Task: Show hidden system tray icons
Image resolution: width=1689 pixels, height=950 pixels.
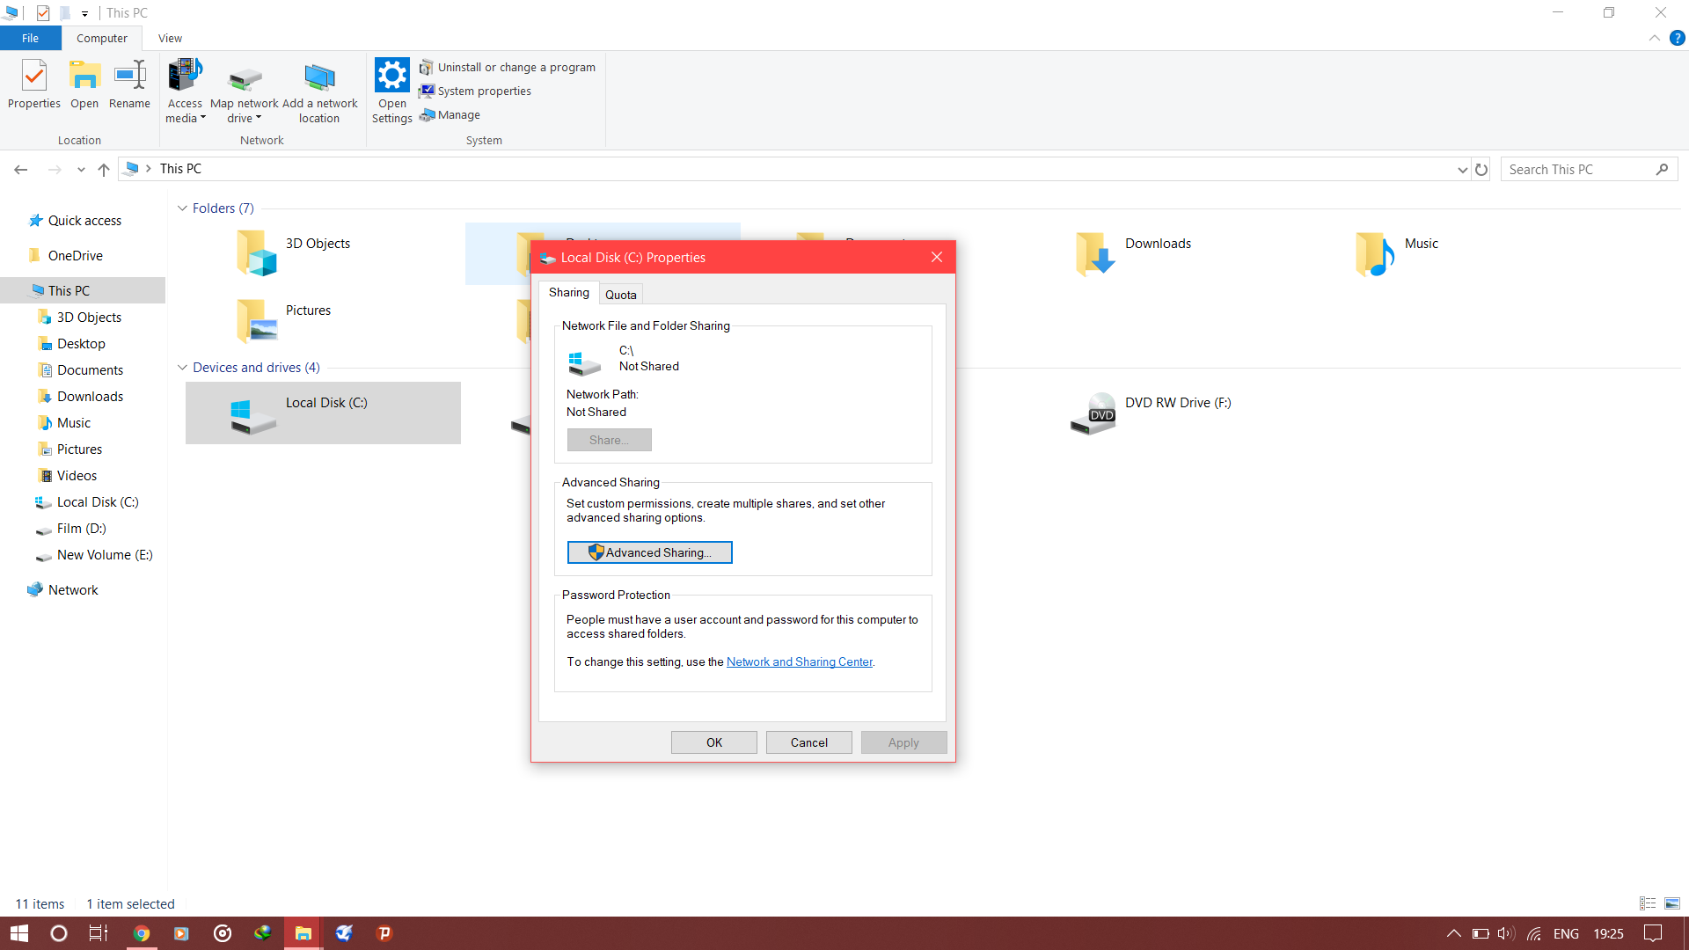Action: (x=1453, y=933)
